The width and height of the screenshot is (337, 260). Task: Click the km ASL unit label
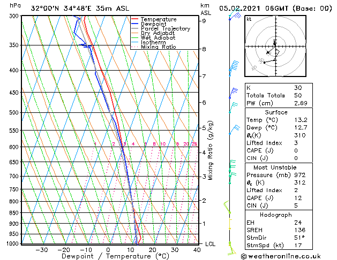(206, 9)
